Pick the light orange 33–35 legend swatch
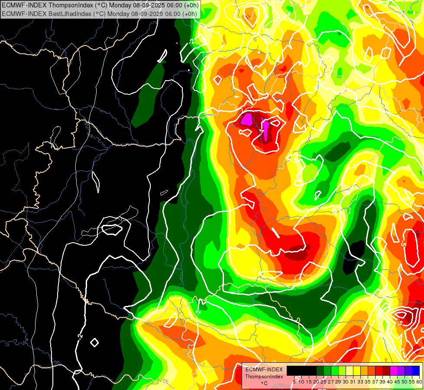This screenshot has height=390, width=424. pyautogui.click(x=364, y=370)
